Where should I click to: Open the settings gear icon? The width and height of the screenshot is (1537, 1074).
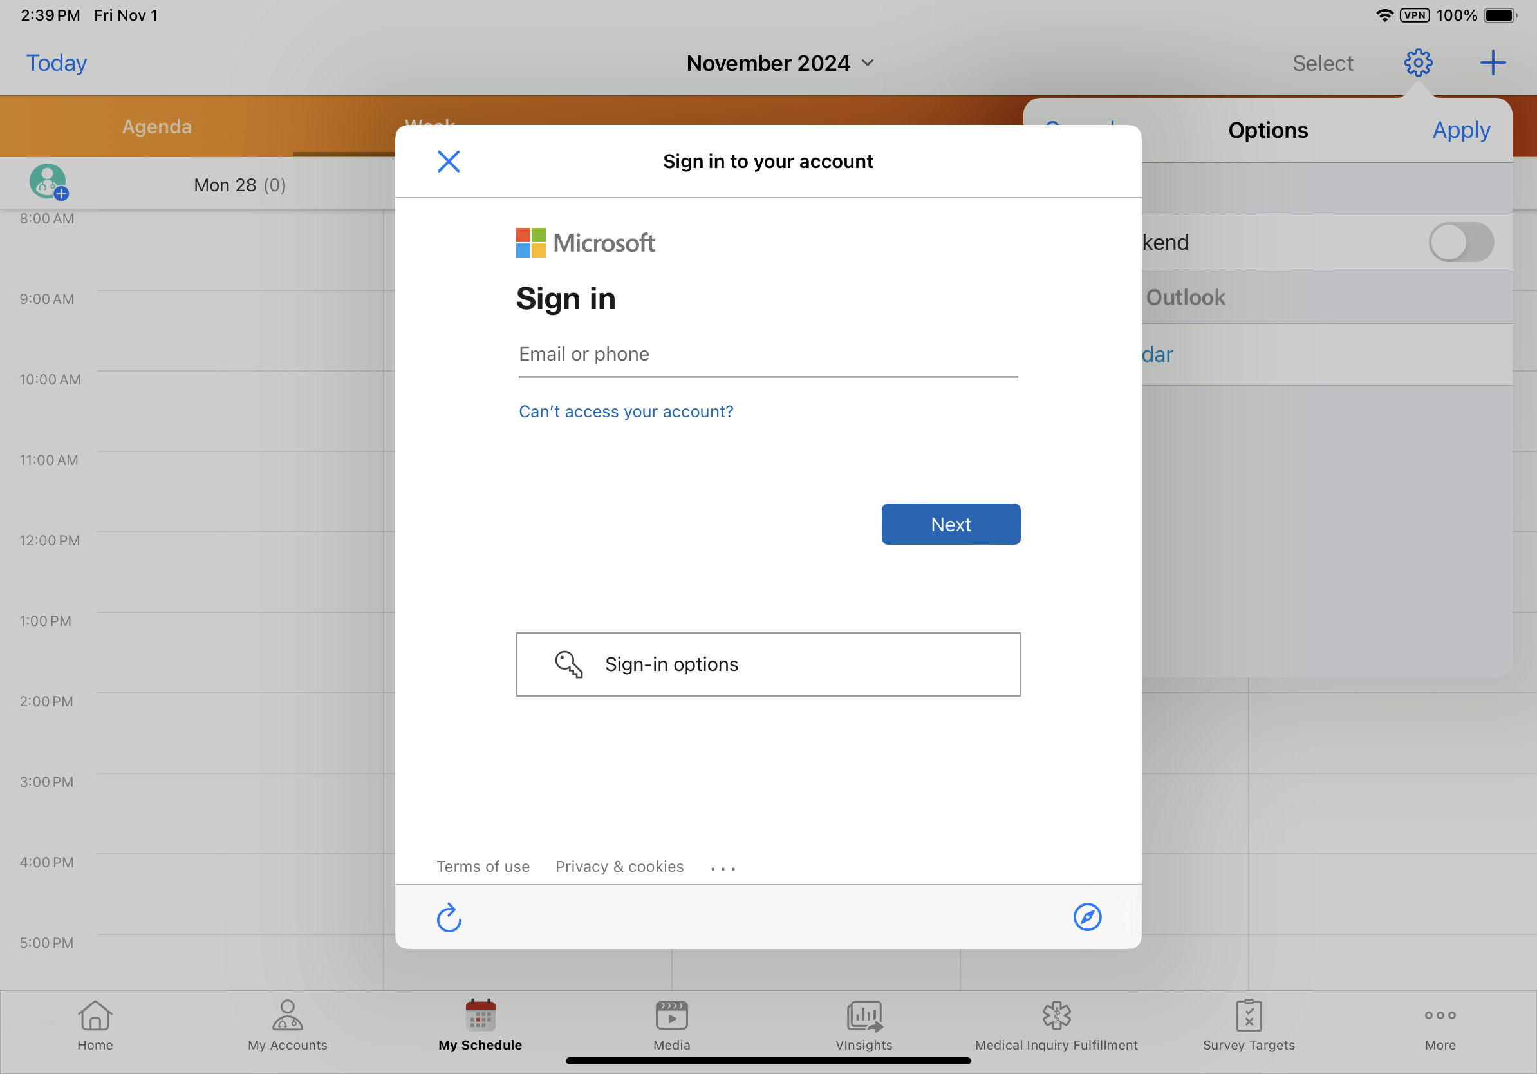pos(1417,63)
